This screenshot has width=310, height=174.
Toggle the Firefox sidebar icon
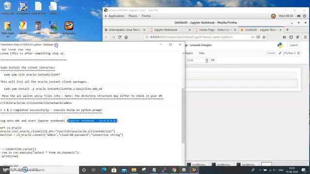coord(291,37)
